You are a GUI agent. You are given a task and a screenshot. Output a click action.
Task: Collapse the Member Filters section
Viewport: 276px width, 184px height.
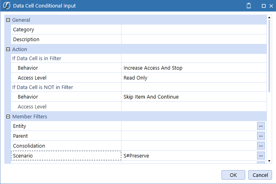[8, 116]
